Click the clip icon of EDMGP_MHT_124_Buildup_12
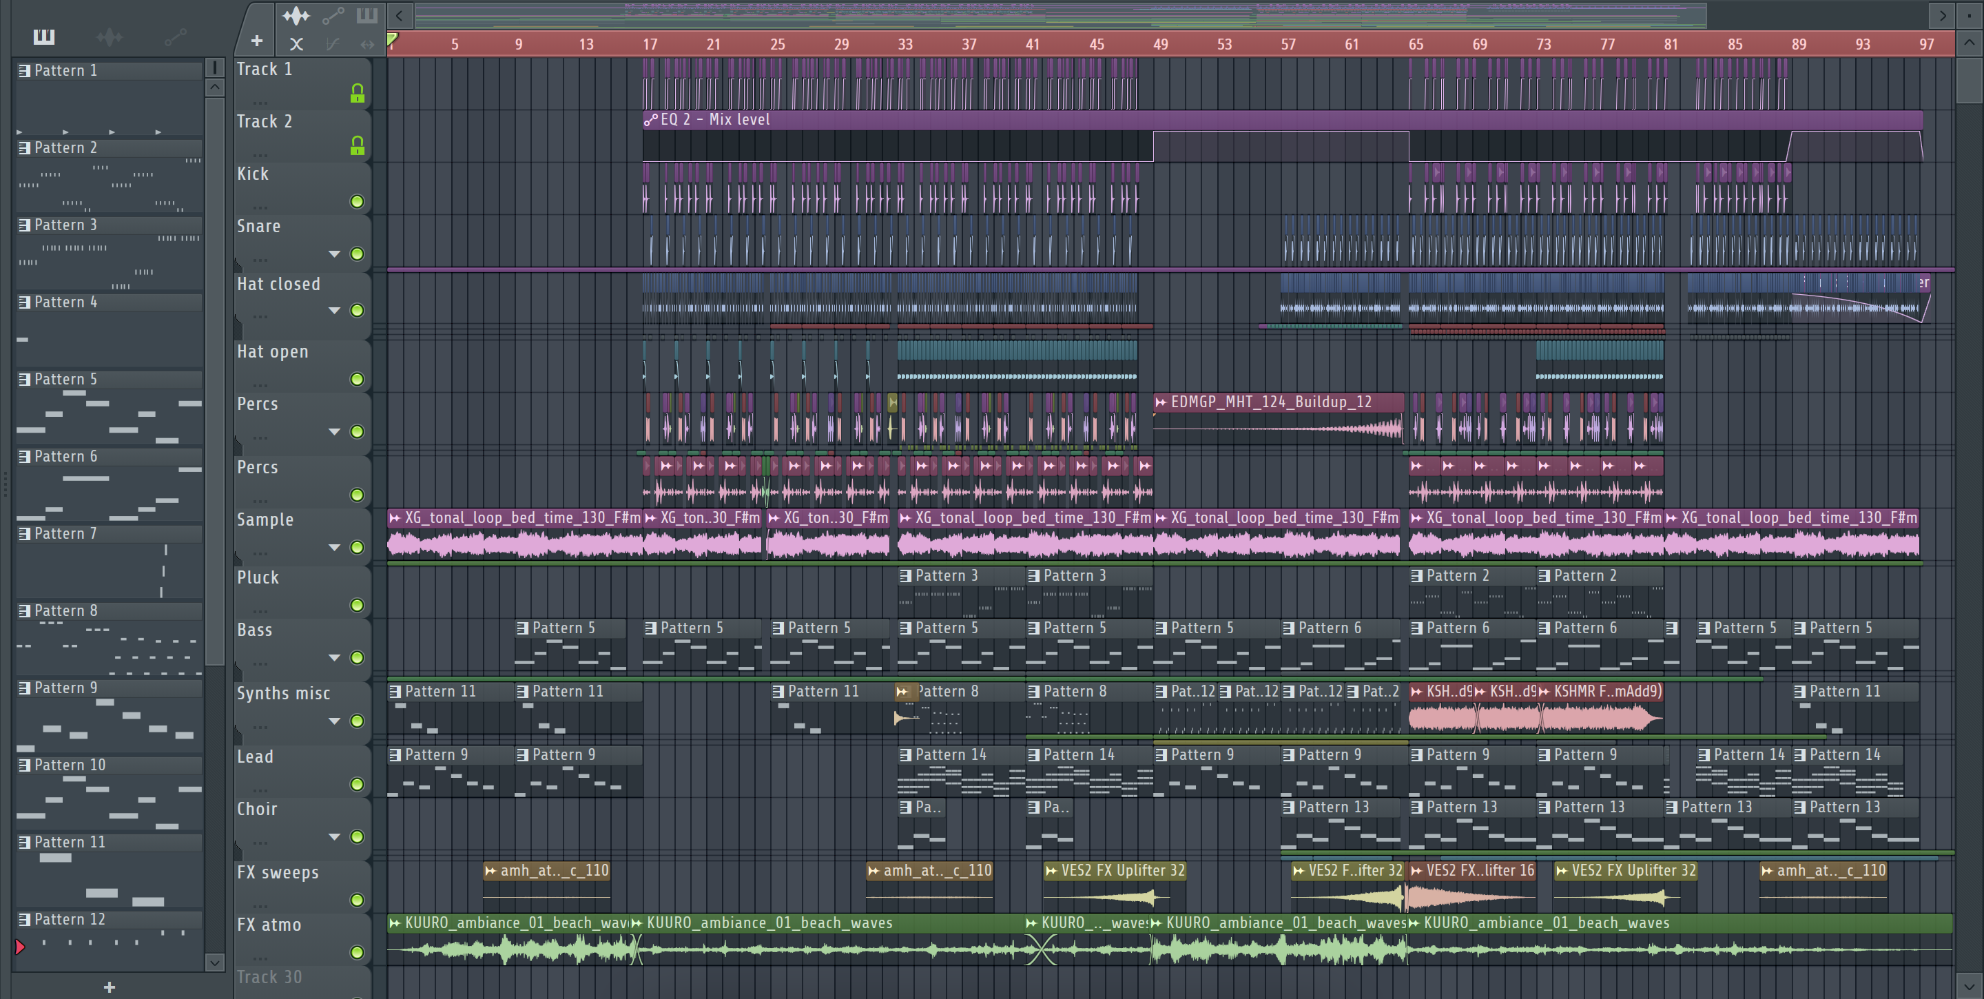The width and height of the screenshot is (1984, 999). (1161, 401)
